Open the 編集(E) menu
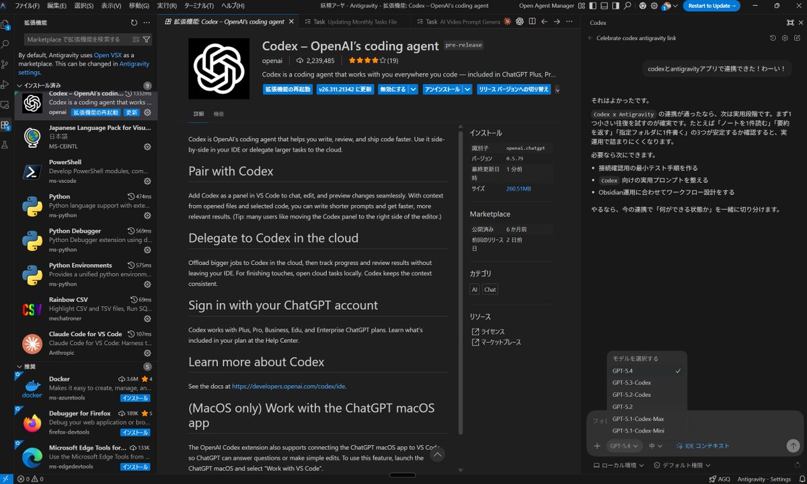The width and height of the screenshot is (807, 484). 56,5
